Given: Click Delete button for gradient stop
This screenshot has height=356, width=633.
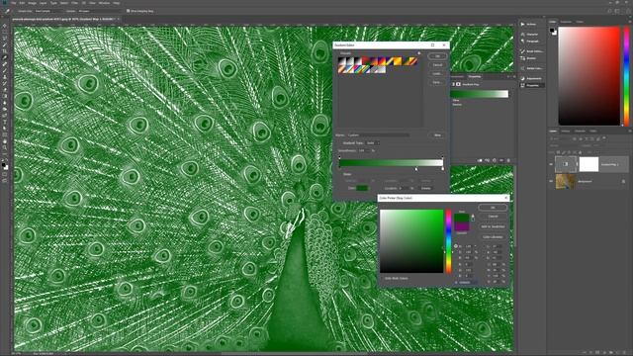Looking at the screenshot, I should click(426, 189).
